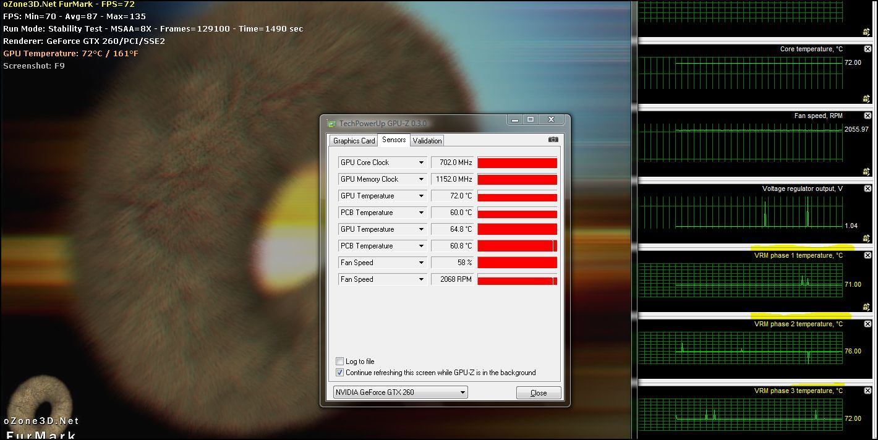The width and height of the screenshot is (878, 440).
Task: Click the Voltage regulator output graph title
Action: pyautogui.click(x=803, y=188)
